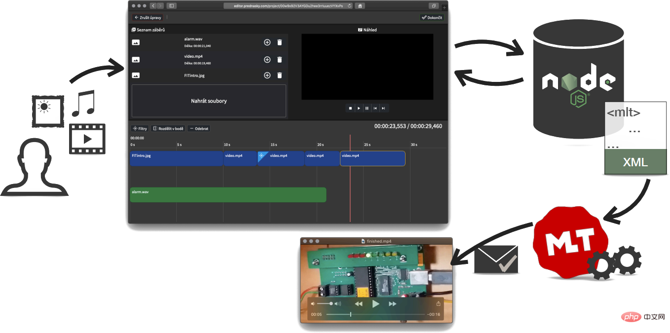The image size is (670, 333).
Task: Click the 00:00:23,553 / 00:00:29,460 time readout
Action: [x=408, y=126]
